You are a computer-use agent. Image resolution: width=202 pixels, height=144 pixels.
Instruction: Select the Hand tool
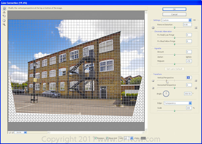[4, 20]
